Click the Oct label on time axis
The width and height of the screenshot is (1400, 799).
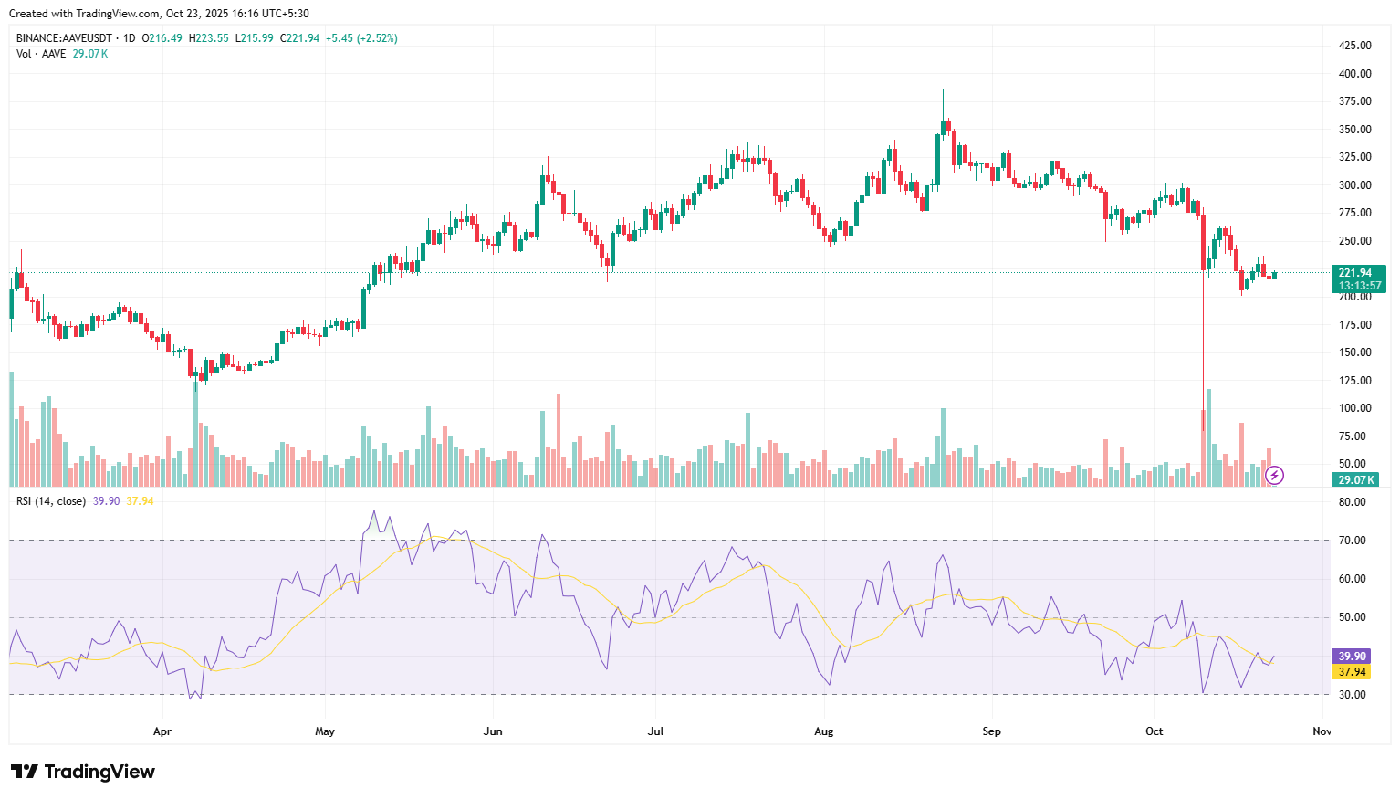pos(1154,731)
